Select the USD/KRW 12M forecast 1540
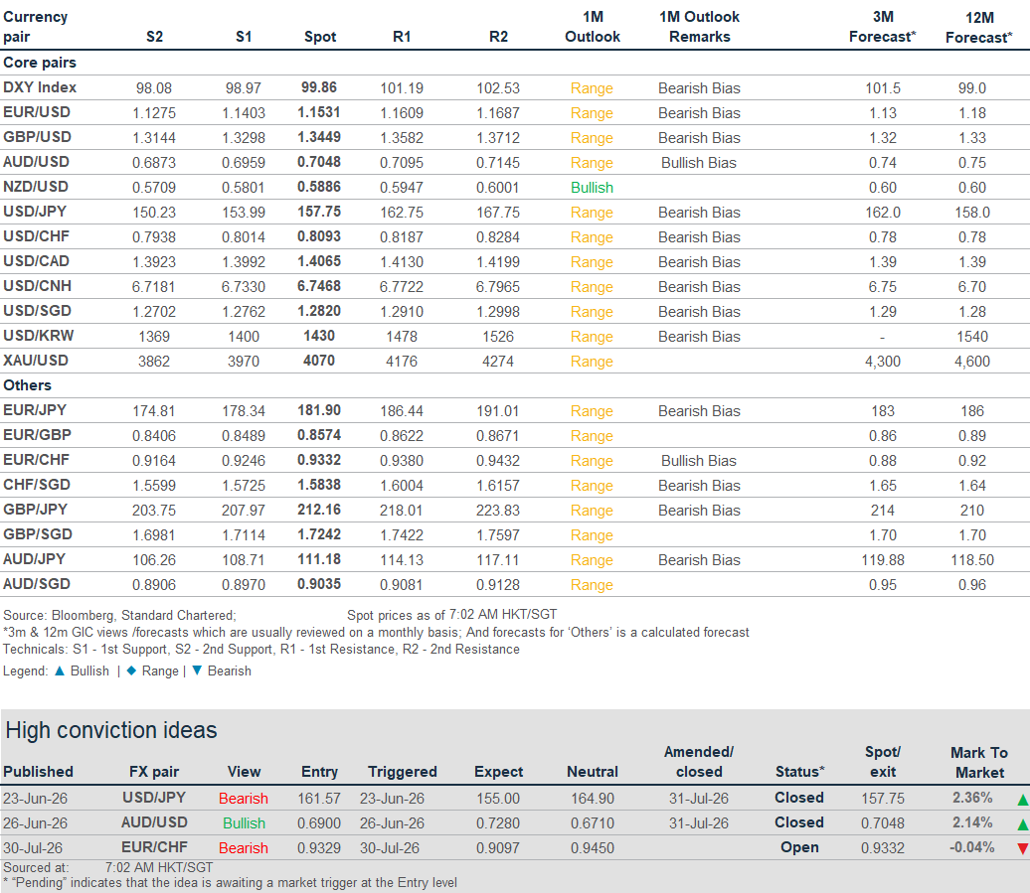 (x=972, y=337)
